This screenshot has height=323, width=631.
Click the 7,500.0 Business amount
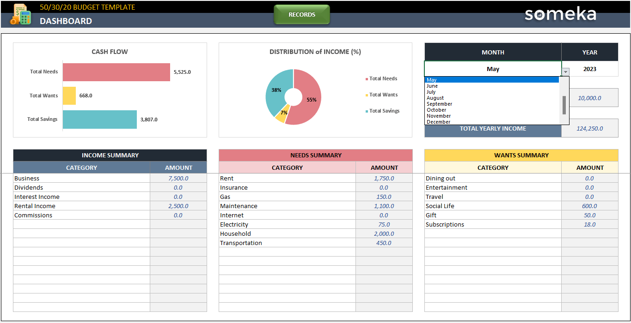tap(178, 178)
